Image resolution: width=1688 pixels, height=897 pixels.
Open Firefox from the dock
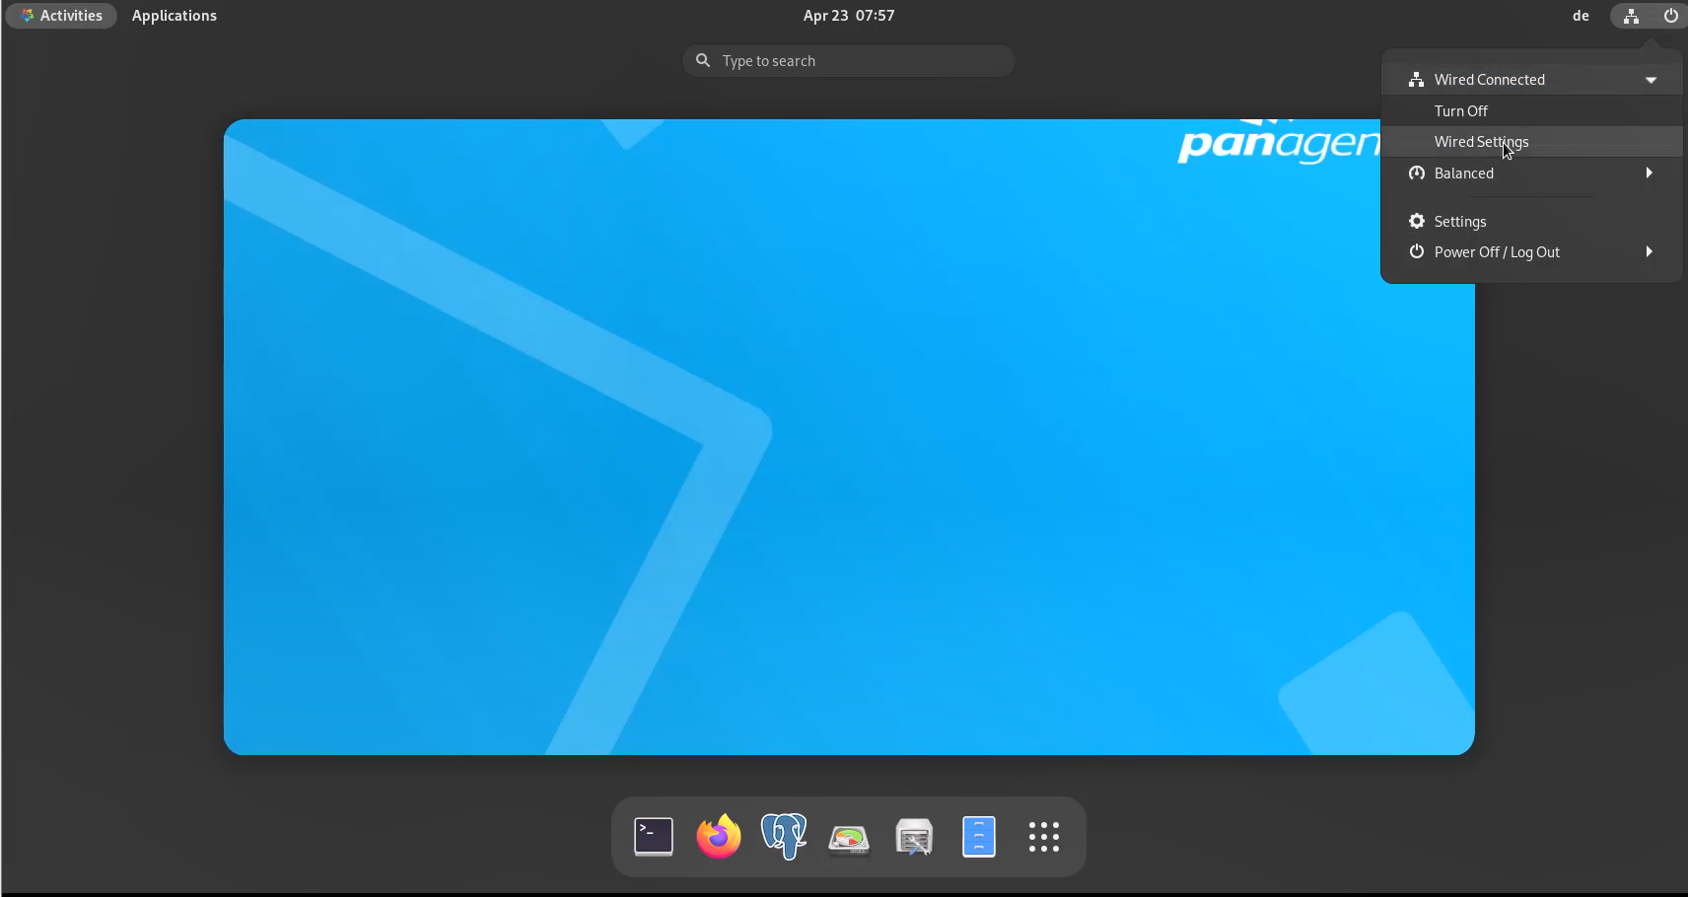(719, 837)
